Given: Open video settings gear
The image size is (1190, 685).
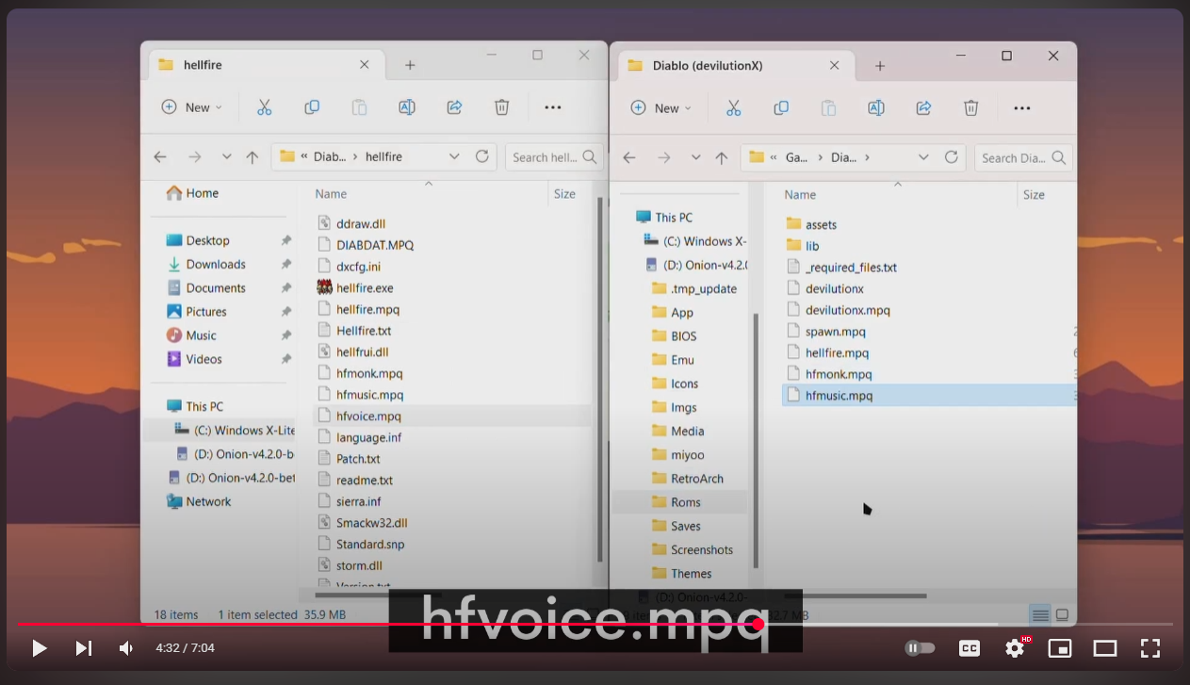Looking at the screenshot, I should 1015,648.
